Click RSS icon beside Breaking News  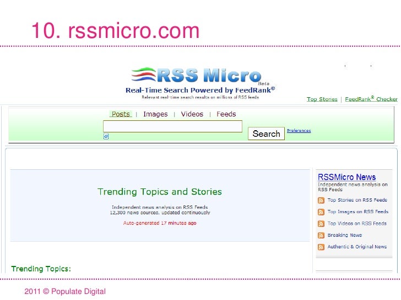tap(321, 236)
